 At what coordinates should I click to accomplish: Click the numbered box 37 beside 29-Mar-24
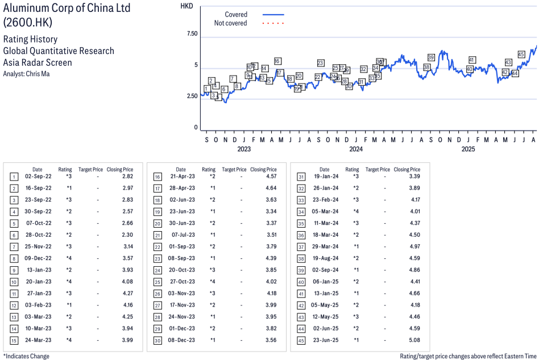(301, 247)
